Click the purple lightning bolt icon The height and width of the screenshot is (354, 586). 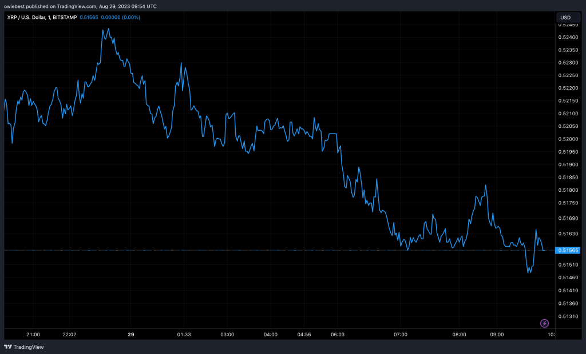(x=544, y=323)
